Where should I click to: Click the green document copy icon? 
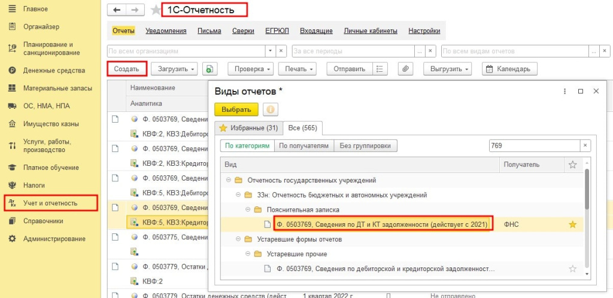point(210,69)
